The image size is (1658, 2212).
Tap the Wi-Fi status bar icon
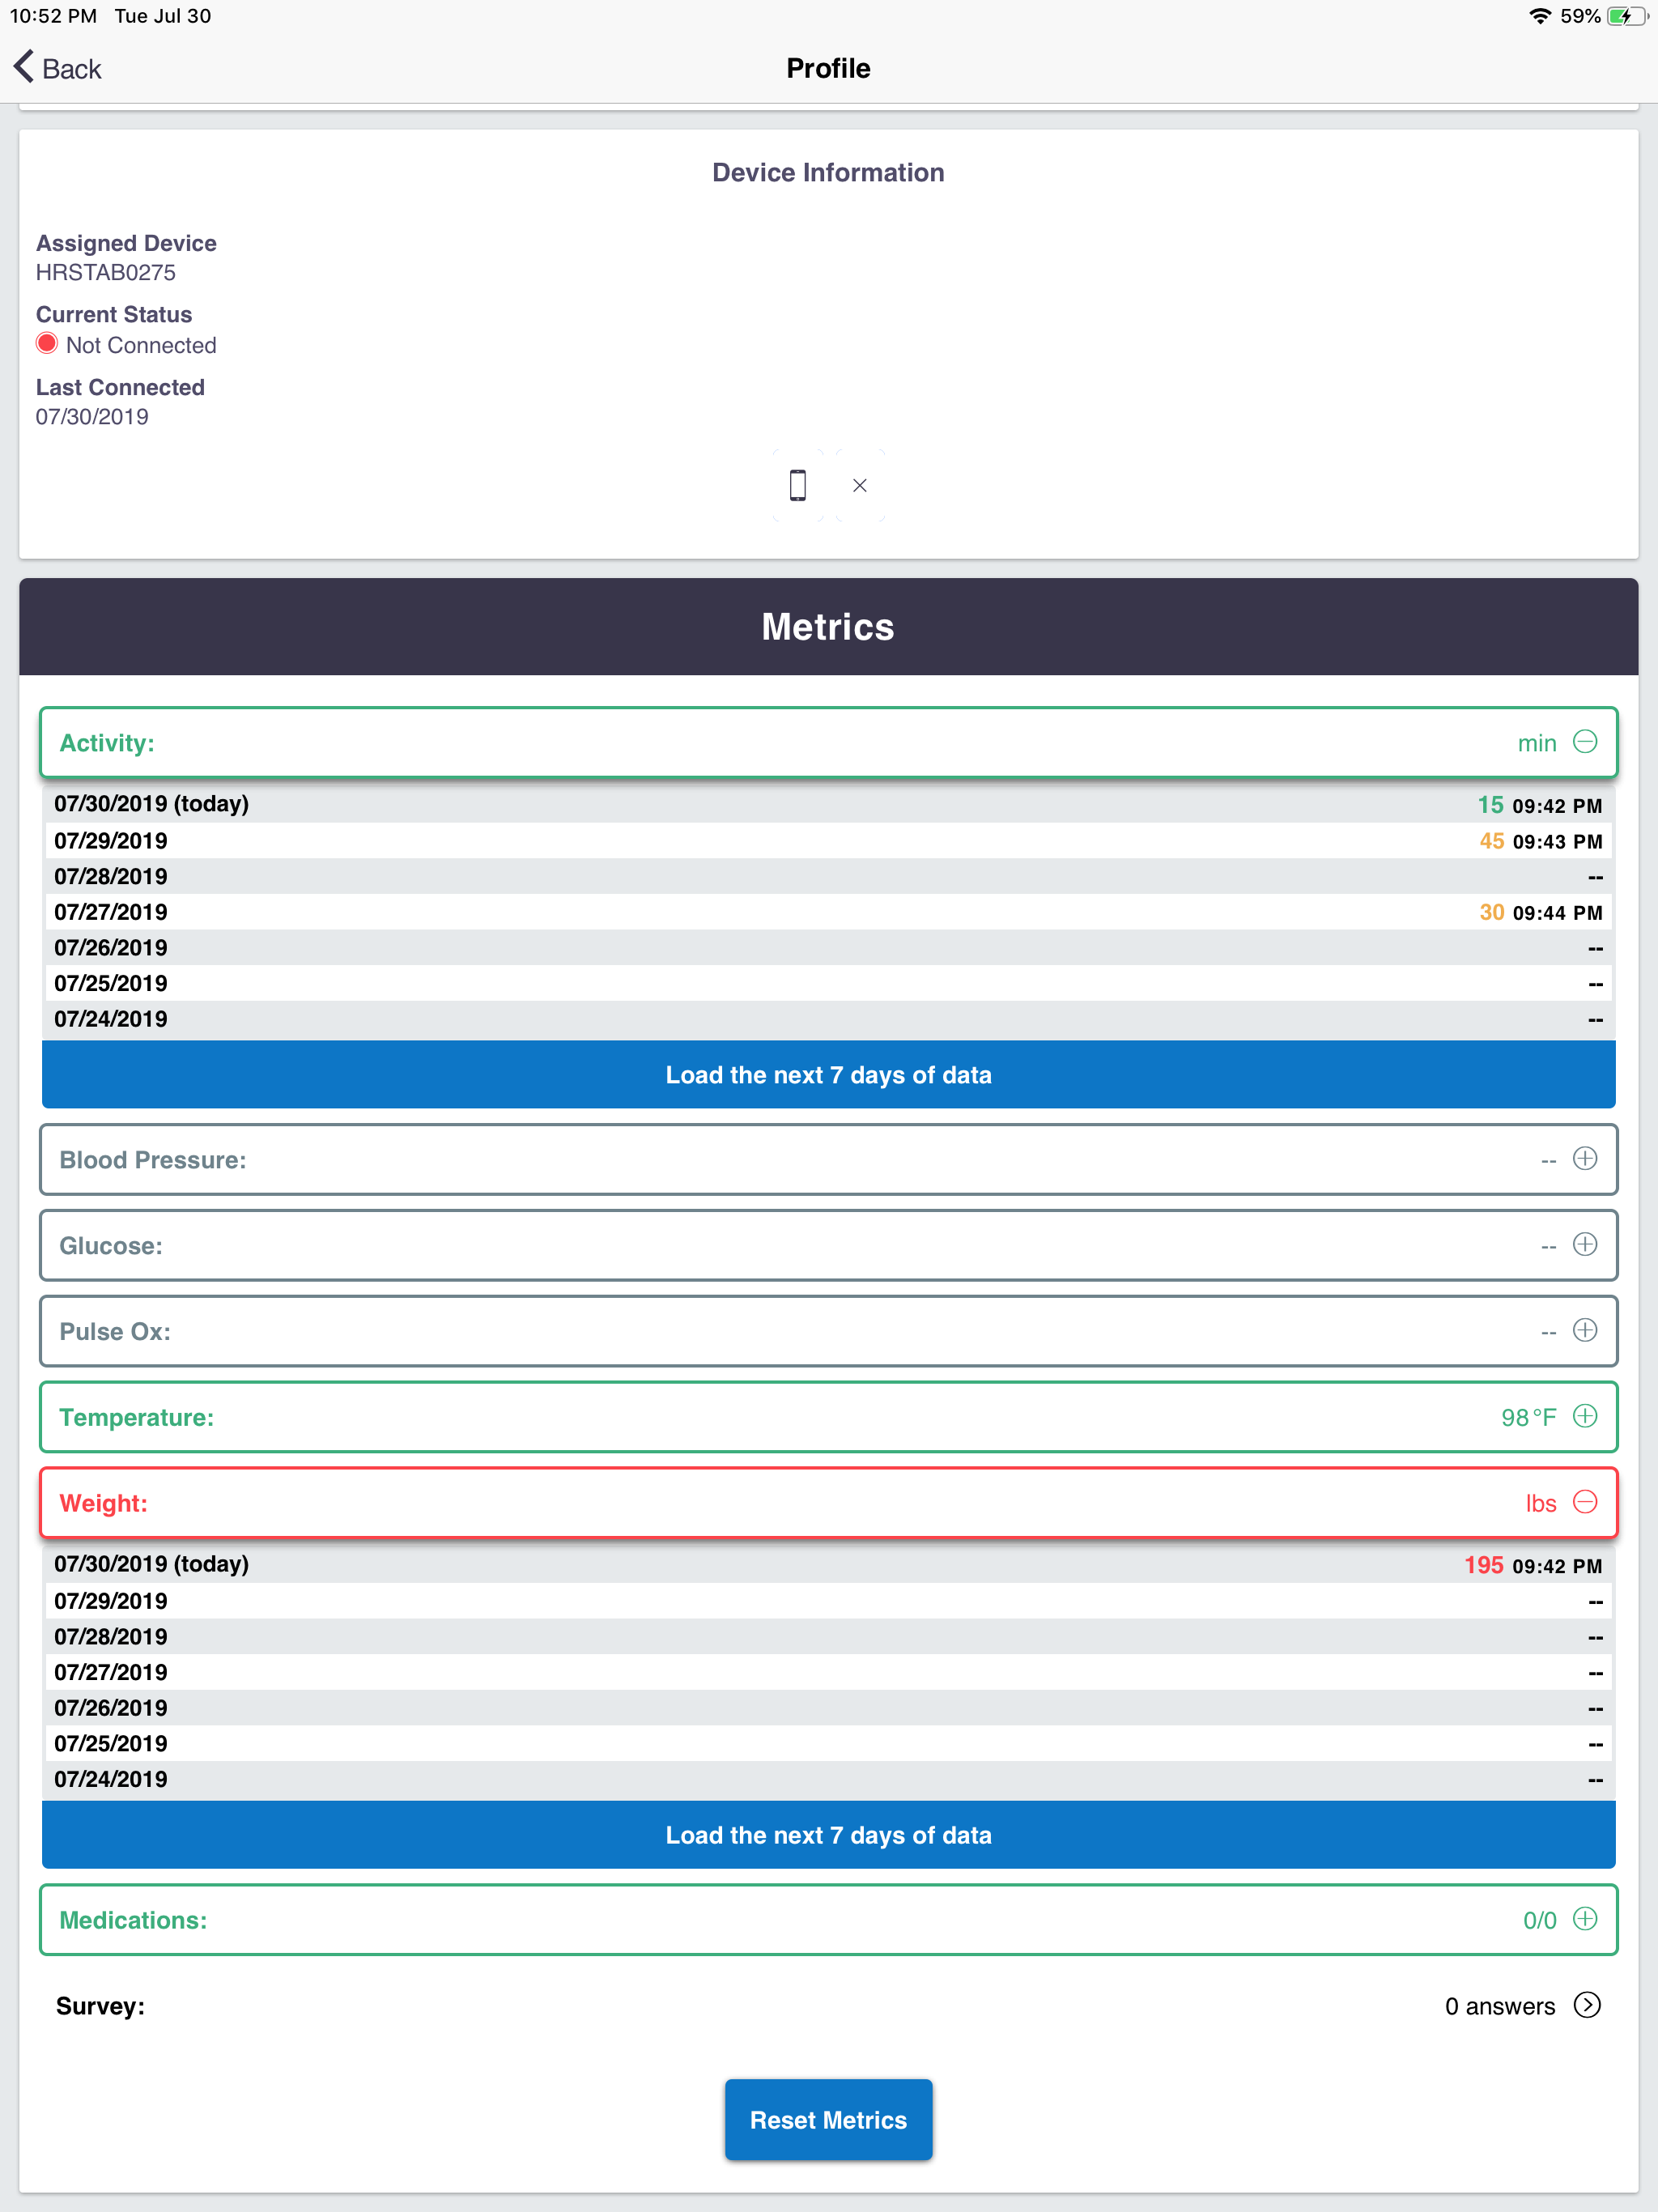1540,16
